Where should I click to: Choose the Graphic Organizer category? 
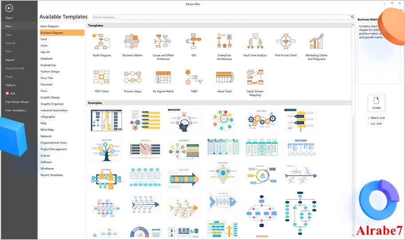52,104
